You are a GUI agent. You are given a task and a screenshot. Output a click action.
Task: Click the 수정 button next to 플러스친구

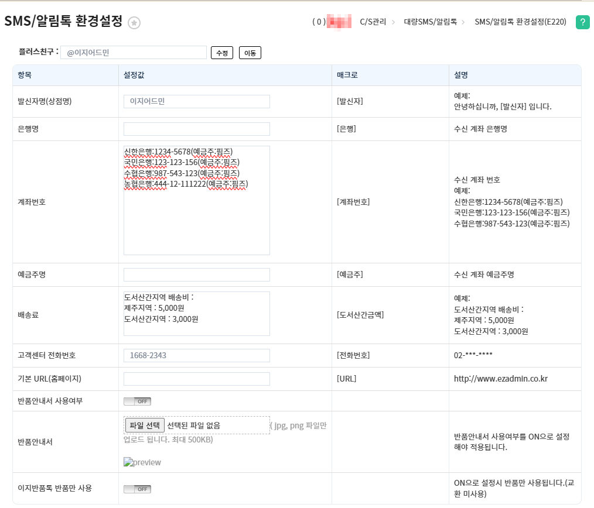click(x=221, y=53)
